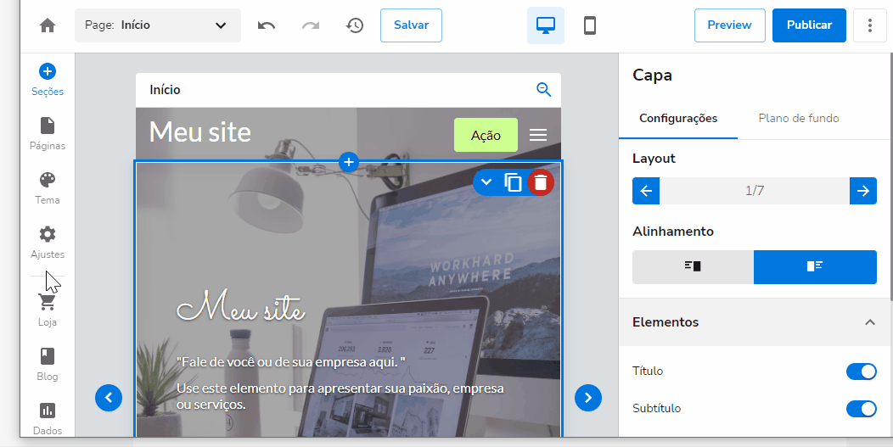893x447 pixels.
Task: Expand the section options chevron
Action: pos(486,182)
